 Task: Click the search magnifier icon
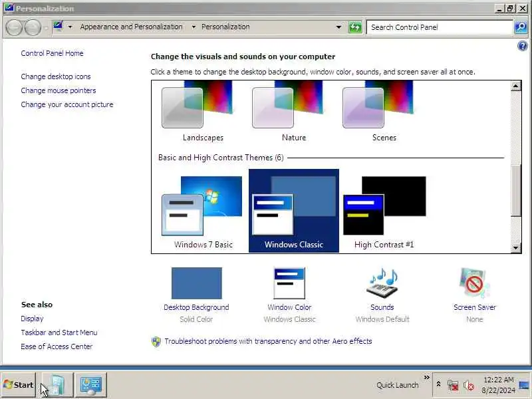(x=521, y=27)
